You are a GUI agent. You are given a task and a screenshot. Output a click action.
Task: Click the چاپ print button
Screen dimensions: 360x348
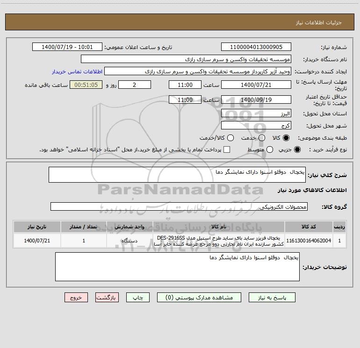[138, 297]
